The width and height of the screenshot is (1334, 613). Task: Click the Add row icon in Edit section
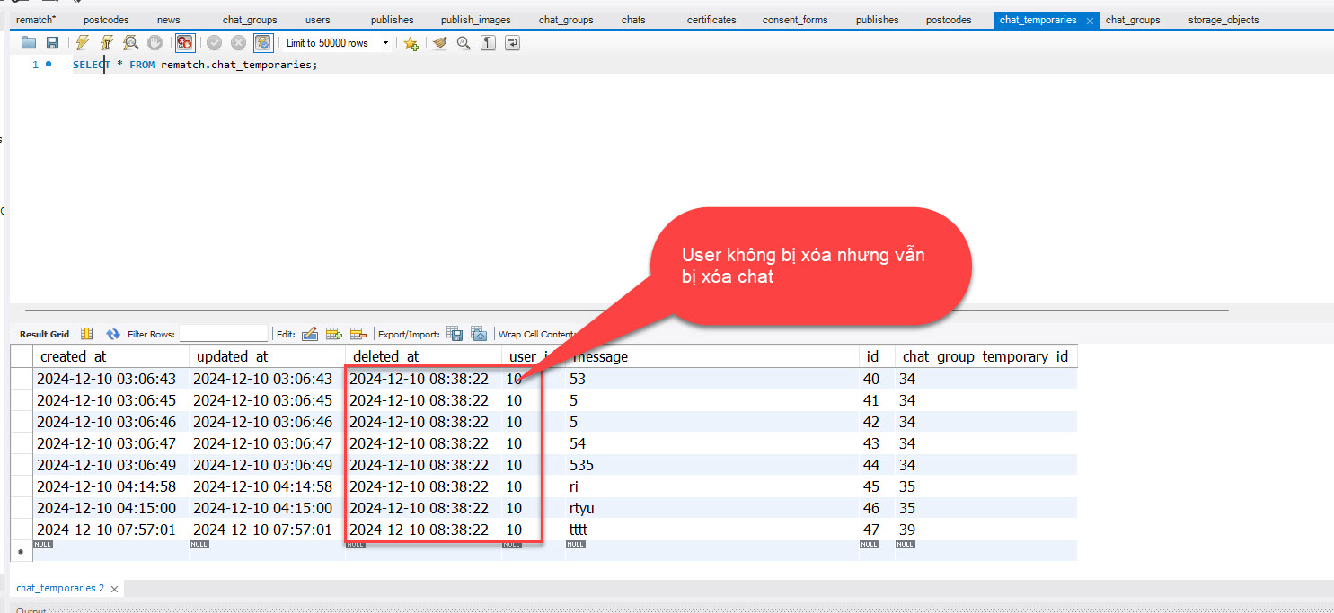click(x=334, y=334)
